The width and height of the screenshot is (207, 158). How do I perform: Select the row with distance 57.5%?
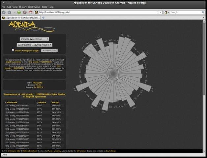tap(35, 106)
